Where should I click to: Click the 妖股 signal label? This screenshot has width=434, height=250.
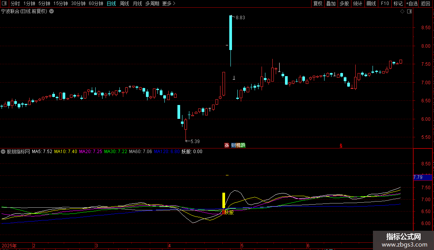coord(229,213)
